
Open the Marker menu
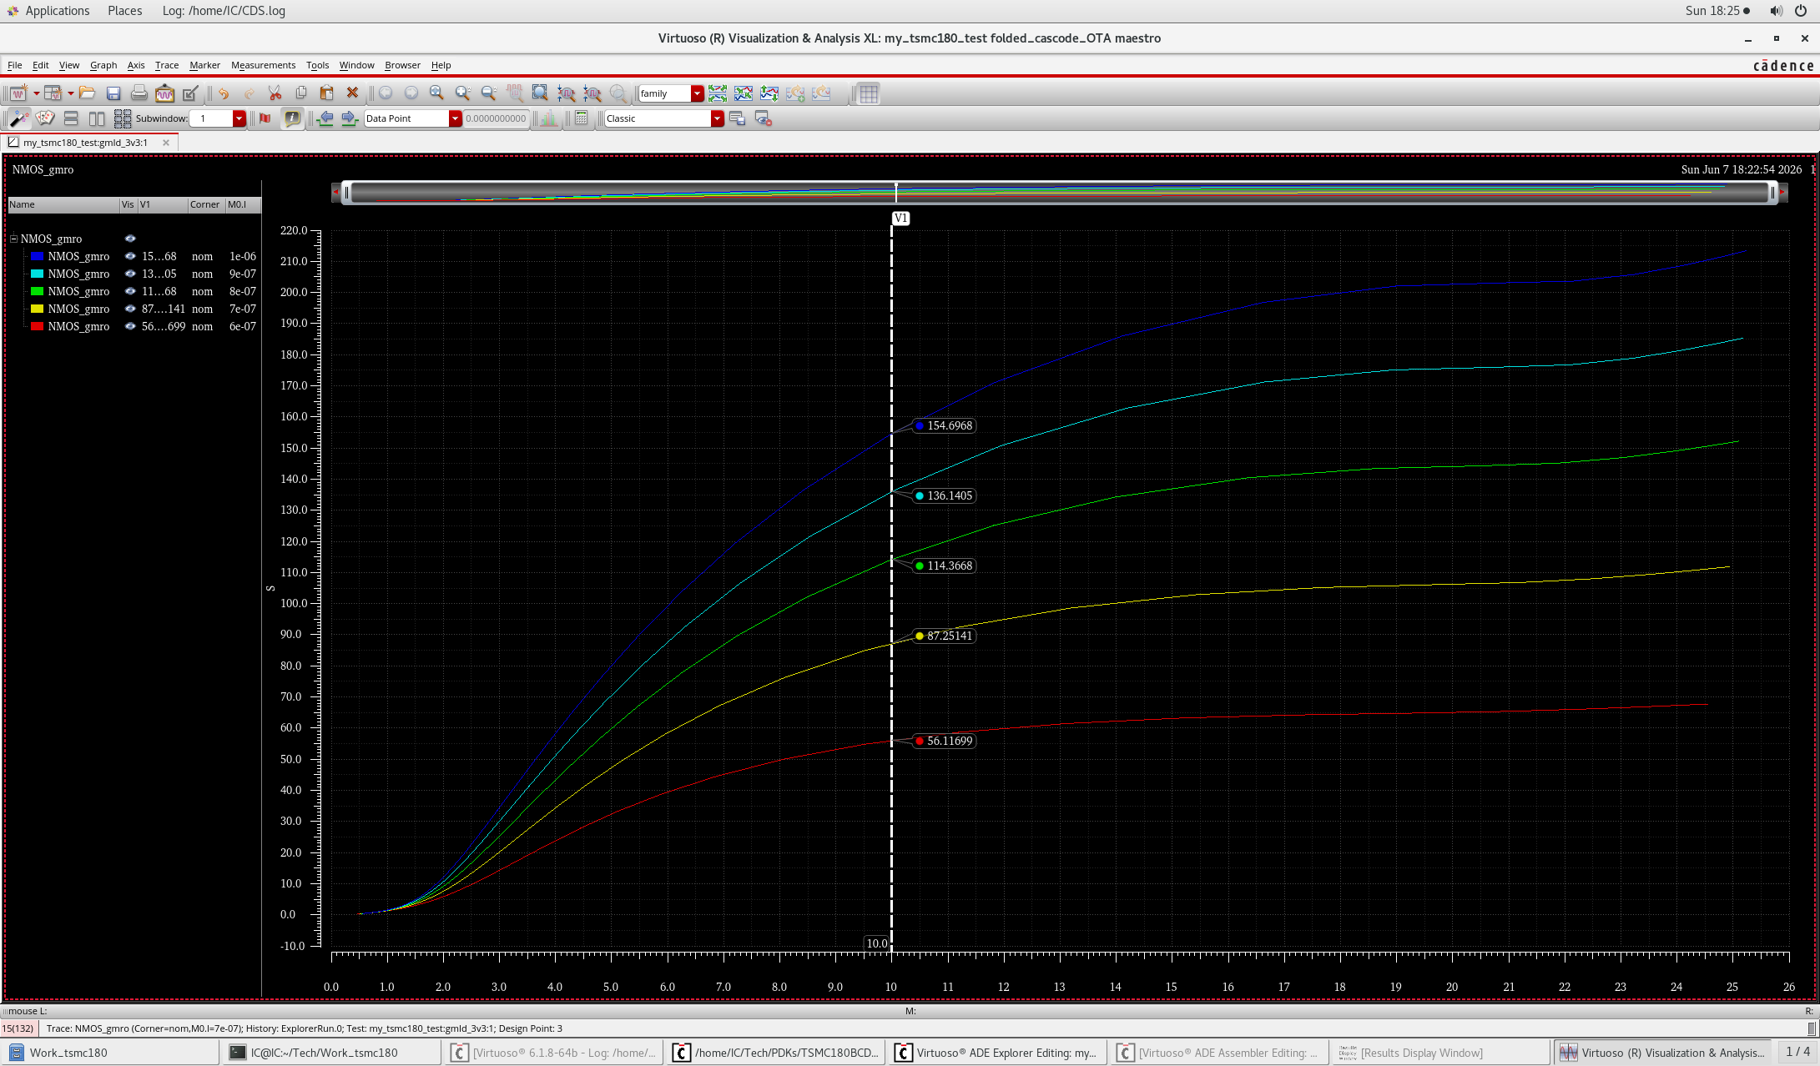(x=204, y=65)
